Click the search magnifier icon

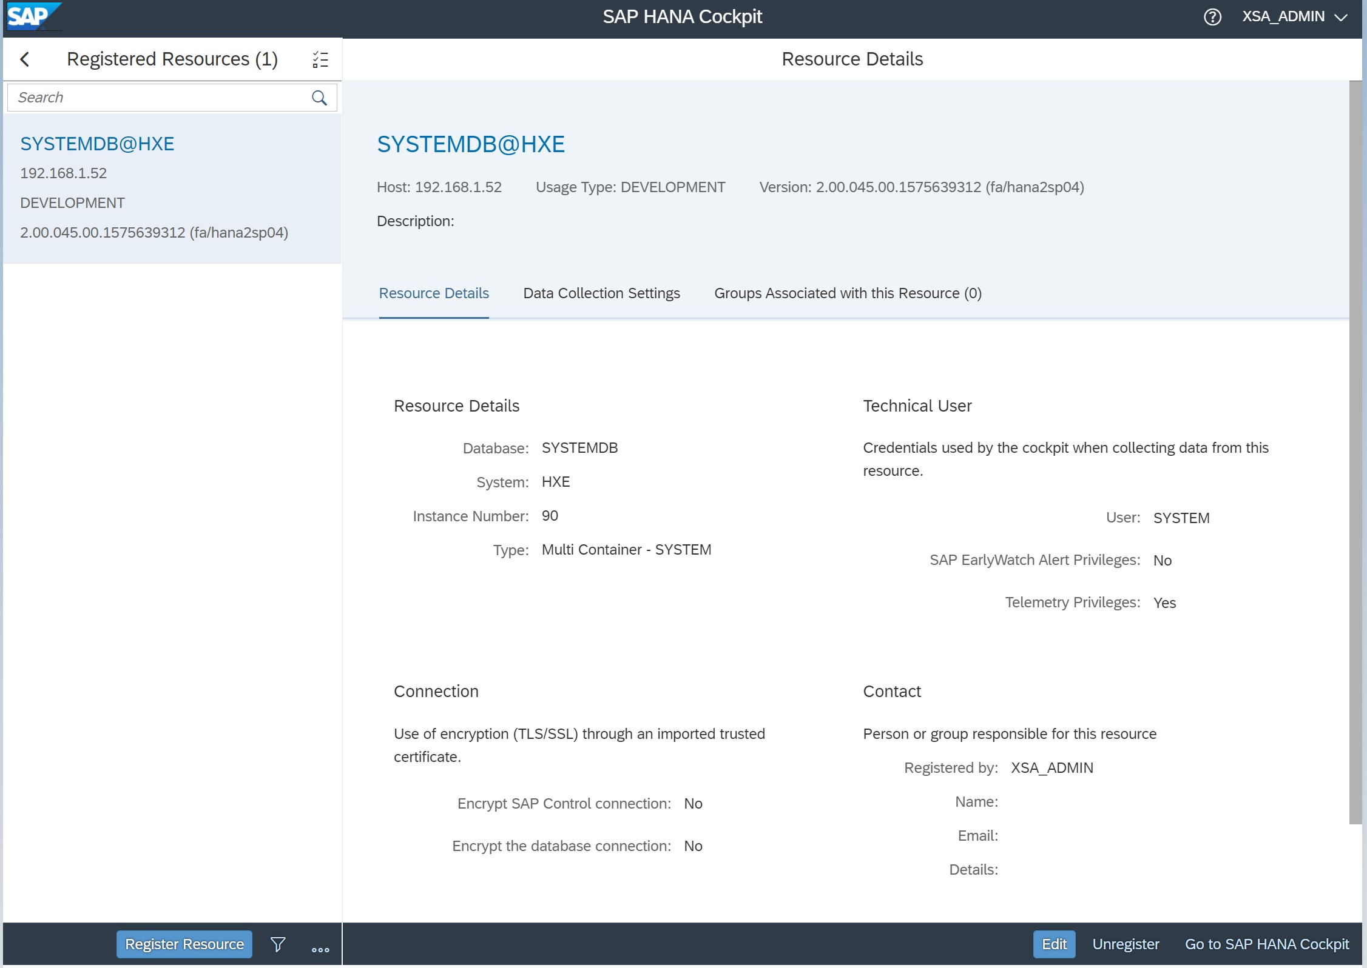319,98
